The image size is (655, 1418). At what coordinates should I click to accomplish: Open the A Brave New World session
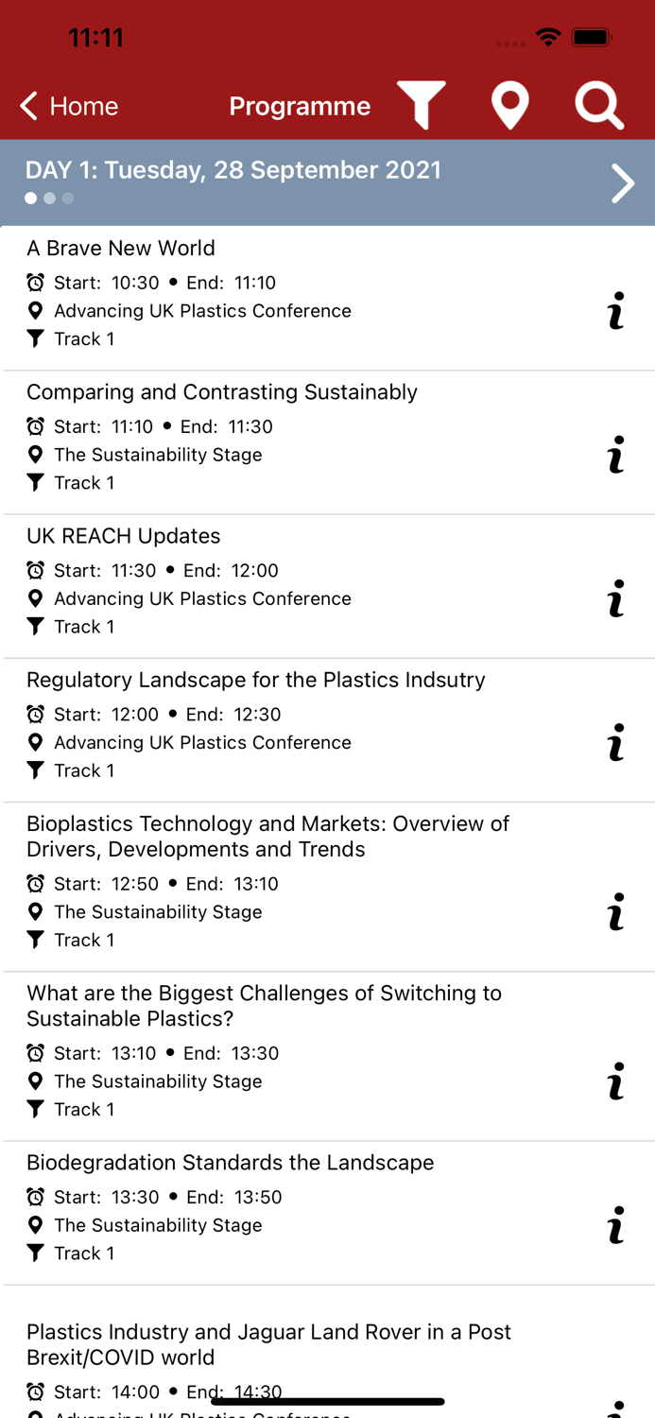[x=121, y=248]
